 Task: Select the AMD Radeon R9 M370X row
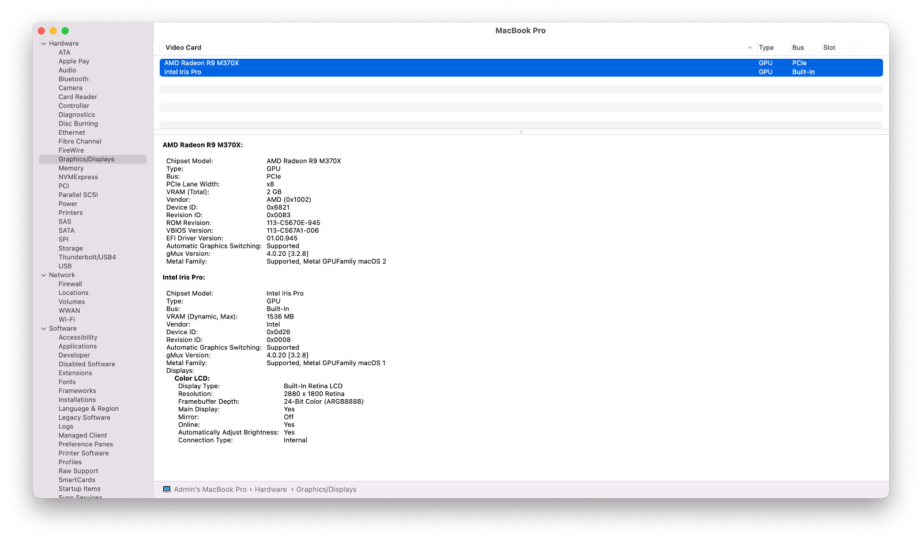521,63
